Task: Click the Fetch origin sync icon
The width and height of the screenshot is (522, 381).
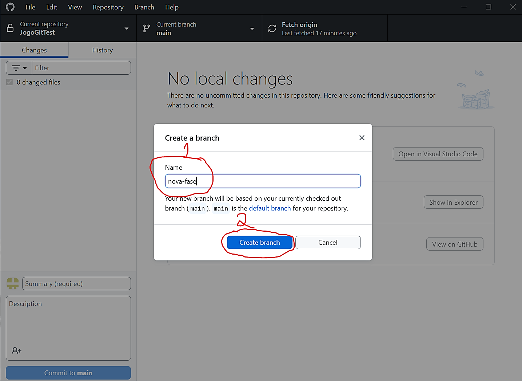Action: (x=272, y=28)
